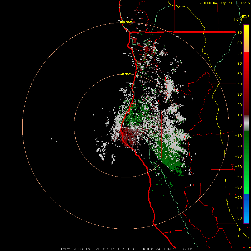This screenshot has height=251, width=251.
Task: Click the -20 value on velocity scale
Action: point(238,146)
